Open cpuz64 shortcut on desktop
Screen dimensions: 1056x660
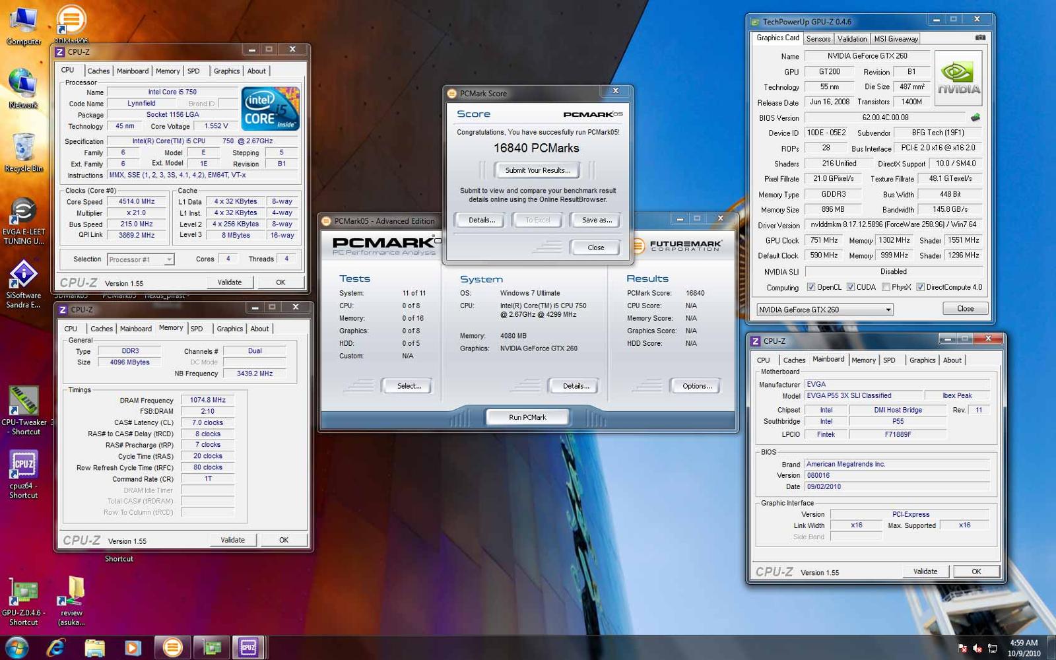coord(24,475)
